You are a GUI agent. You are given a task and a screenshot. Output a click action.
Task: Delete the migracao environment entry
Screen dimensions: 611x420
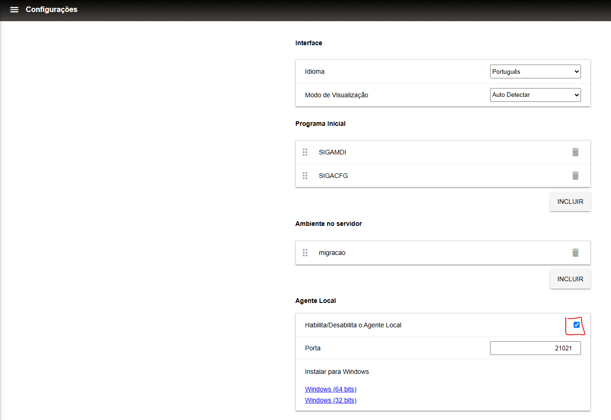[x=575, y=253]
